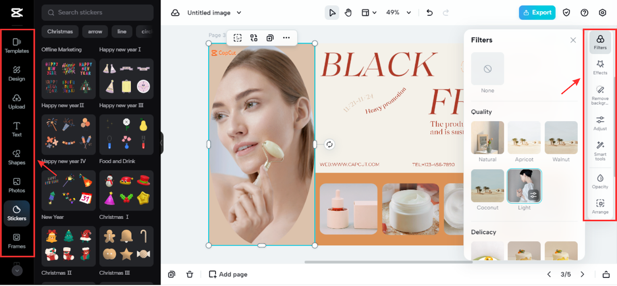Undo the last action

point(430,13)
